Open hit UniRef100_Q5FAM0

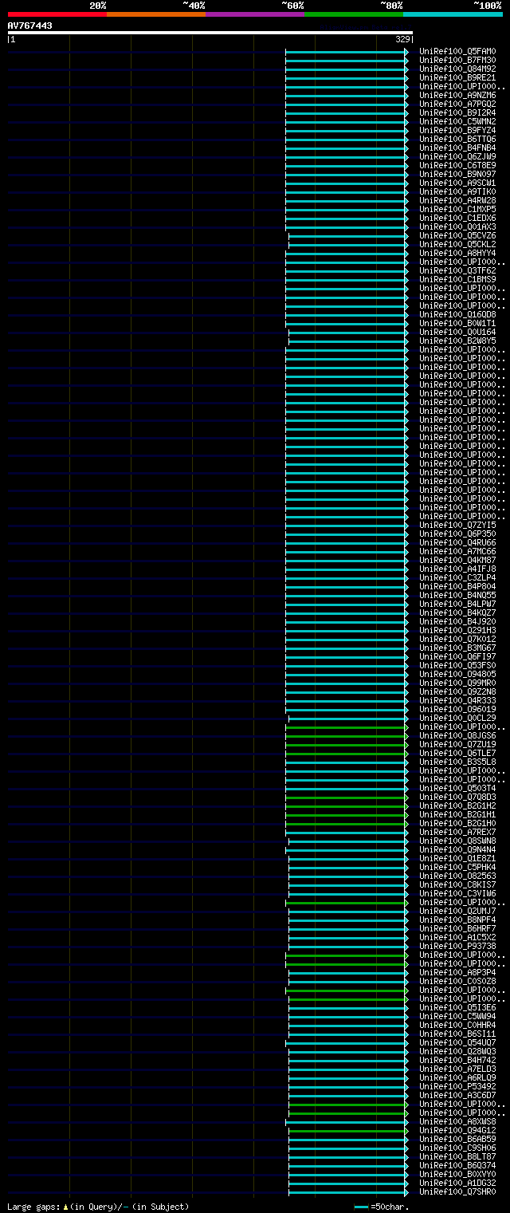tap(457, 52)
